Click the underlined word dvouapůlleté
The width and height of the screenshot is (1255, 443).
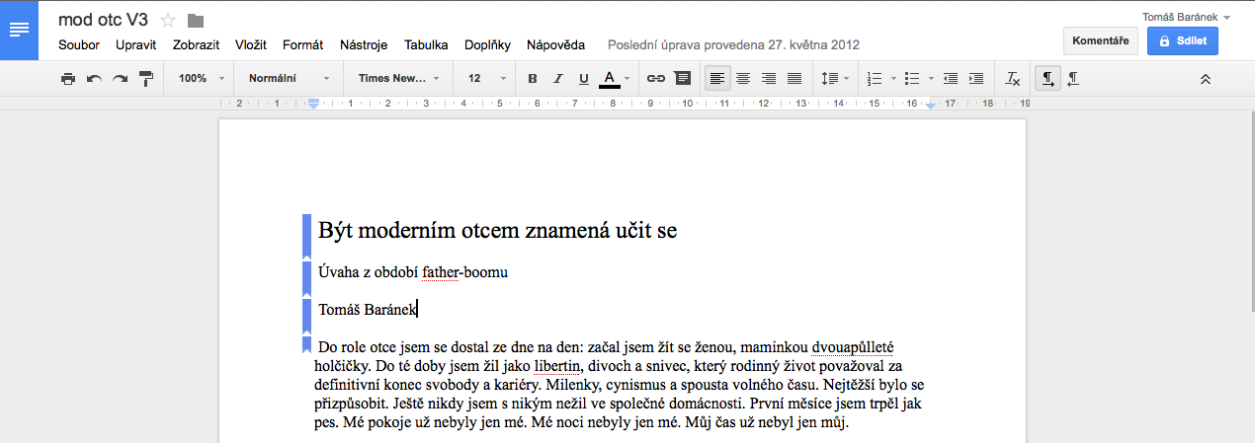pos(852,347)
